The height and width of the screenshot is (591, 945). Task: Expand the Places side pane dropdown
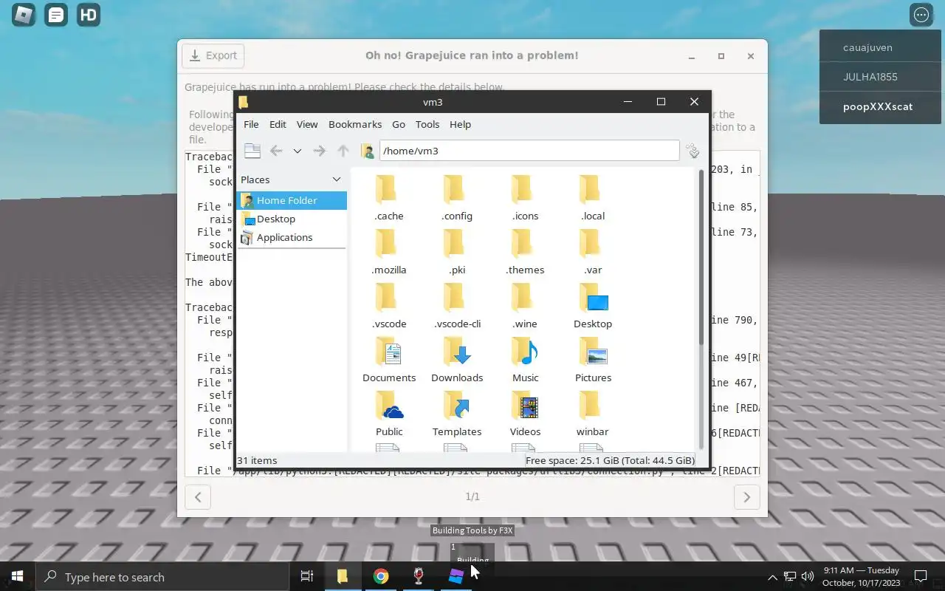[x=337, y=180]
